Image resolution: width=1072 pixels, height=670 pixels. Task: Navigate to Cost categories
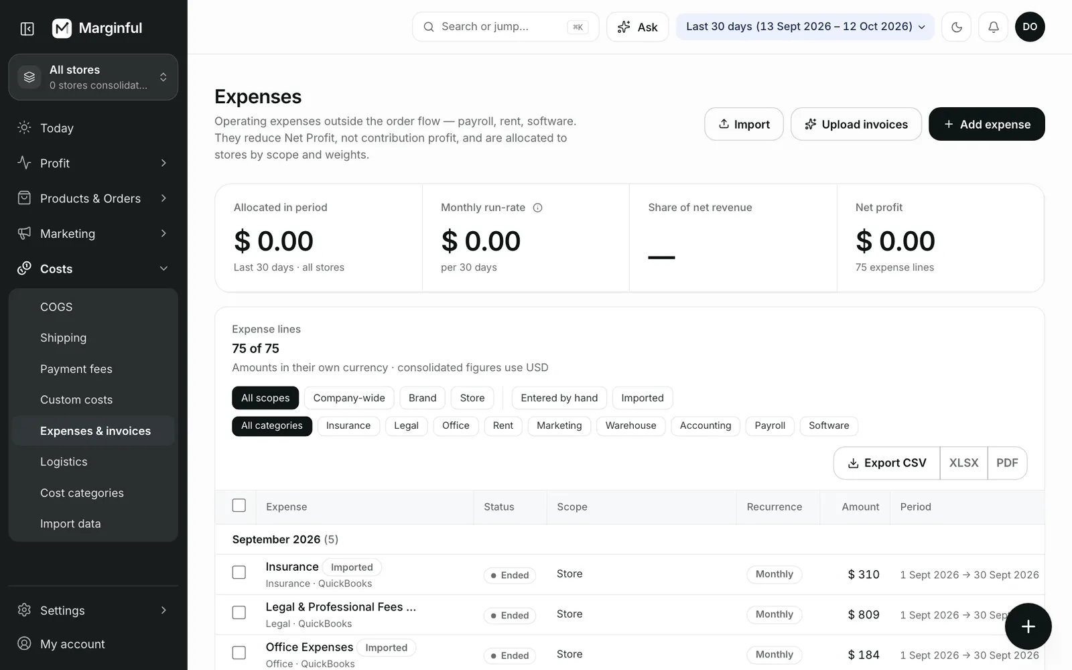click(x=93, y=492)
